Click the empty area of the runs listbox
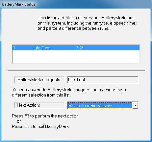Screen dimensions: 152x142 point(76,57)
